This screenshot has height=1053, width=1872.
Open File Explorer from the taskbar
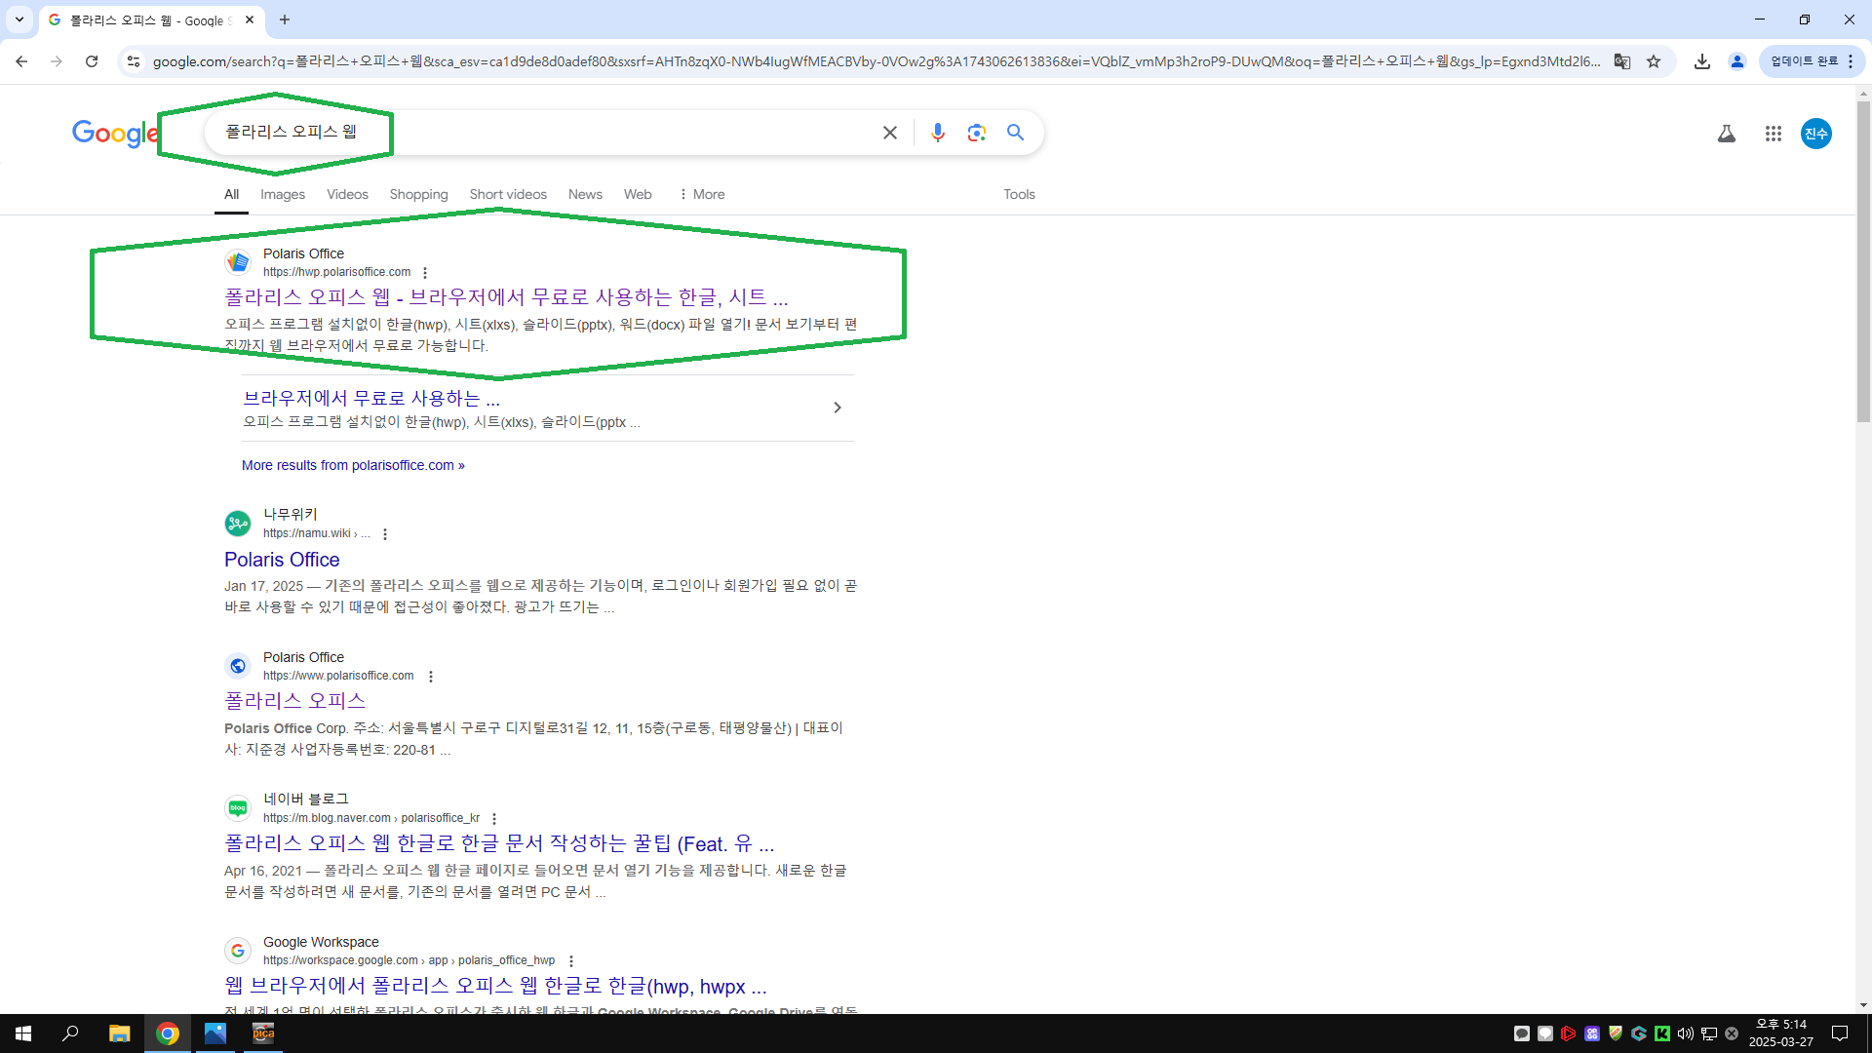pos(119,1033)
